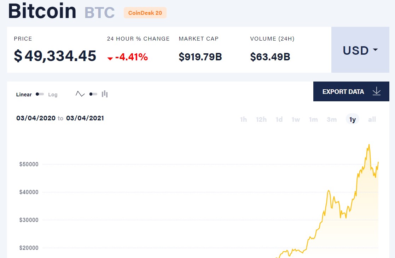Click the CoinDesk 20 badge

coord(145,13)
